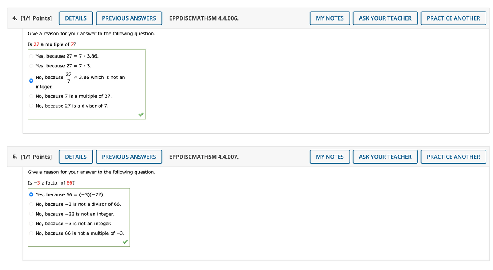
Task: Click green checkmark in question 5
Action: tap(125, 242)
